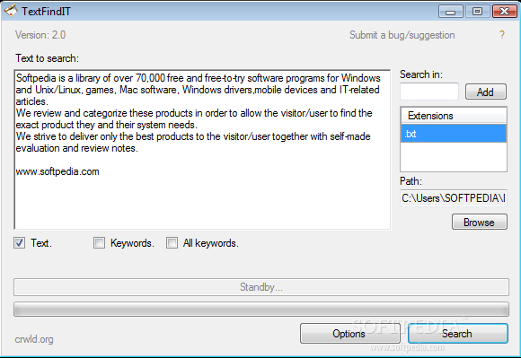The width and height of the screenshot is (521, 358).
Task: Click inside the Text to search box
Action: [202, 149]
